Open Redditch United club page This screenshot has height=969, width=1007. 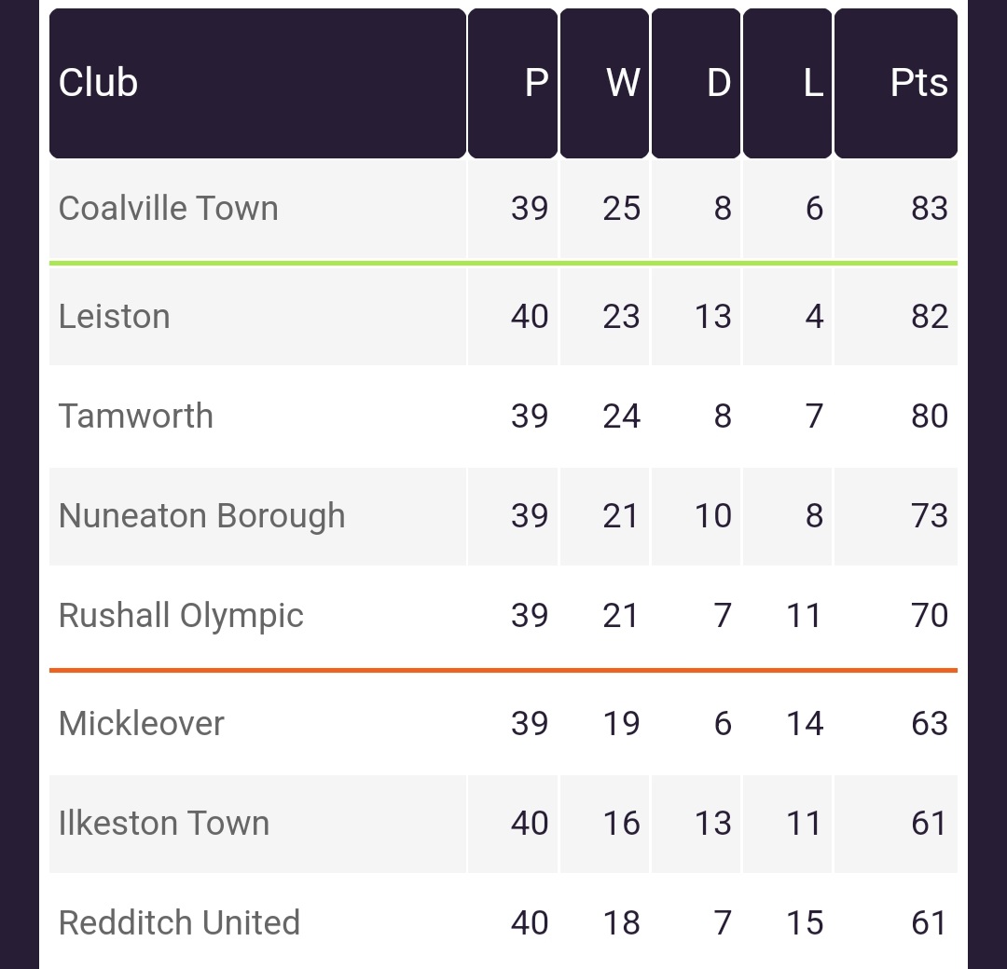click(x=179, y=922)
